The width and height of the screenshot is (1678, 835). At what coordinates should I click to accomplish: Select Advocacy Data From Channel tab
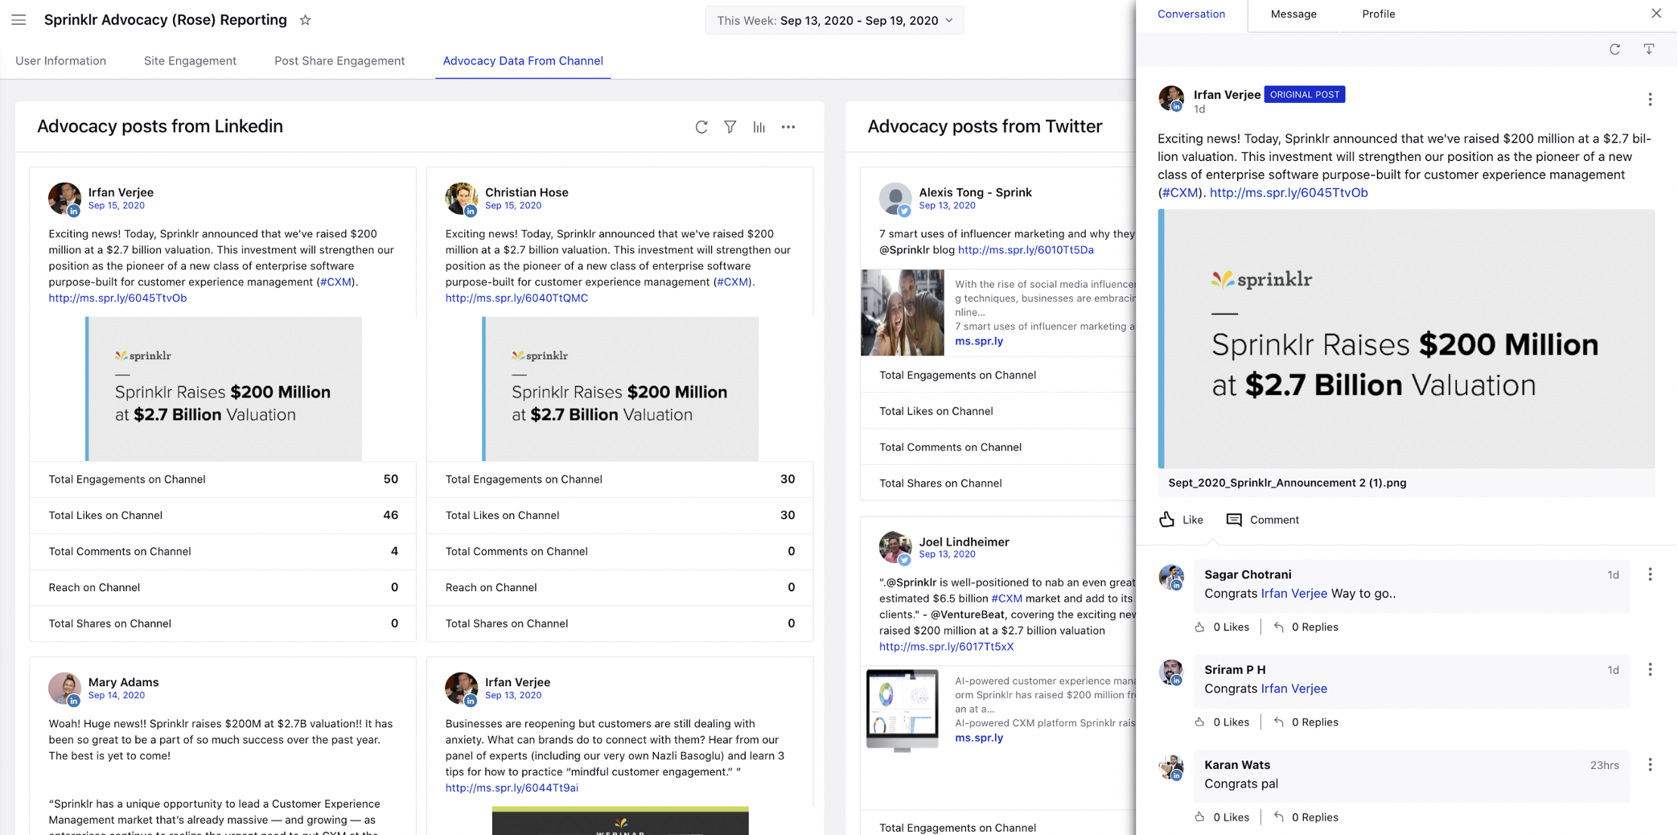523,61
